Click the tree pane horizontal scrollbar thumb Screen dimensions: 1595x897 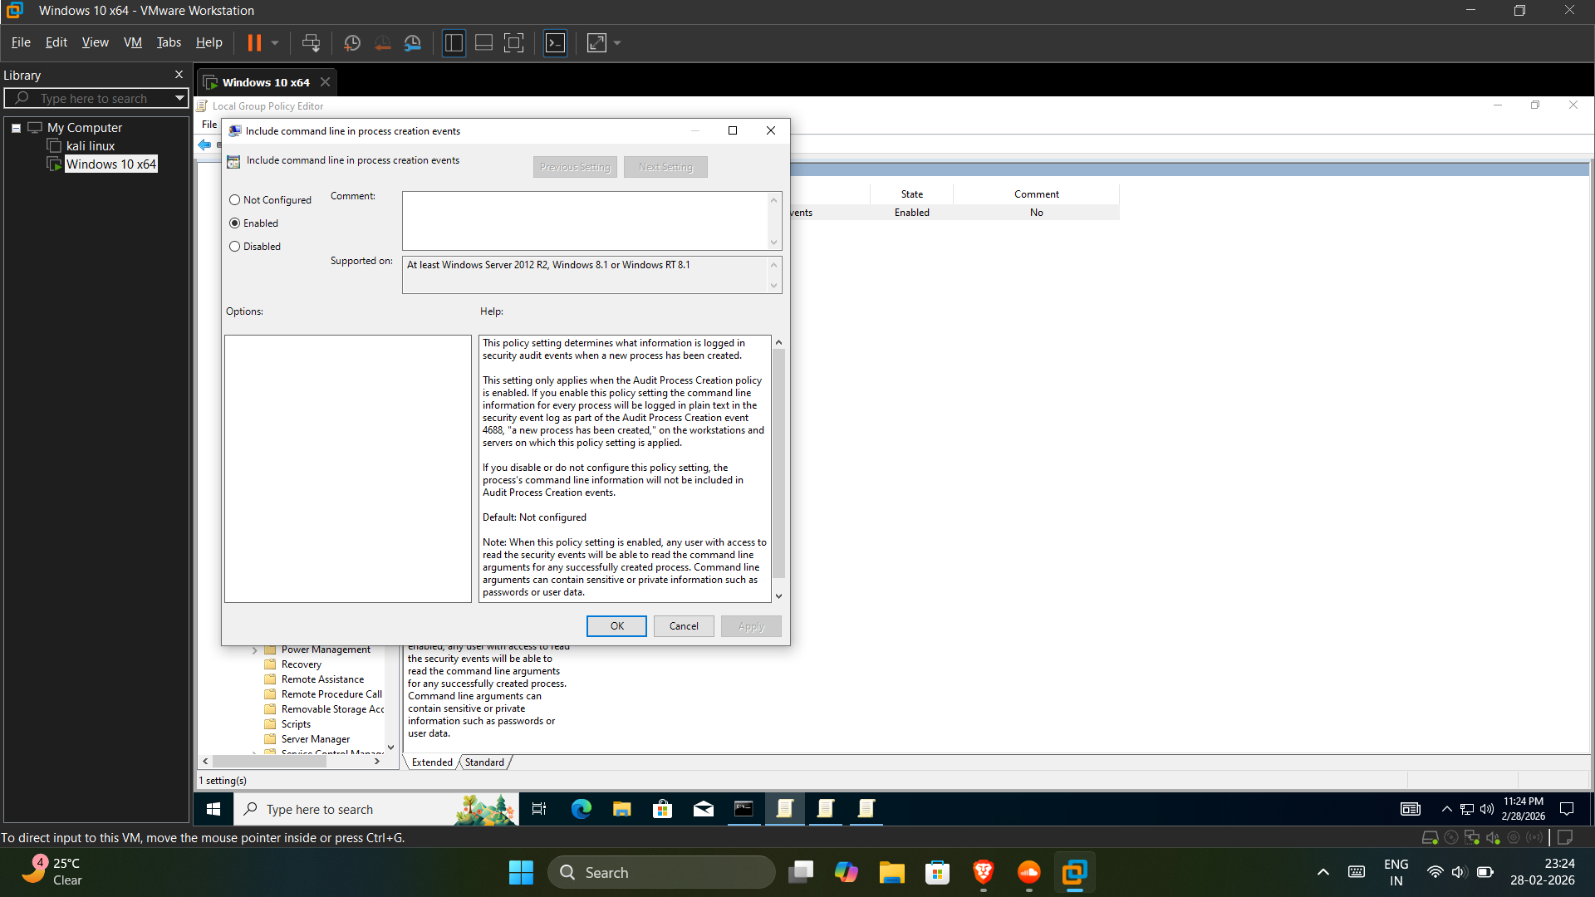click(270, 761)
